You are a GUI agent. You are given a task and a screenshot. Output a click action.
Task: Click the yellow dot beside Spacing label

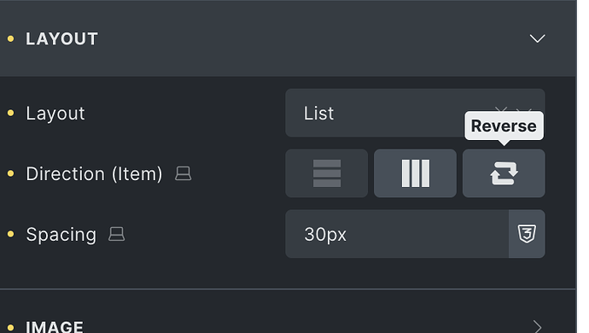pos(10,234)
